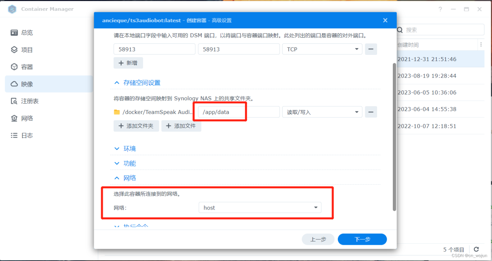Click the 下一步 next button
492x261 pixels.
[362, 239]
